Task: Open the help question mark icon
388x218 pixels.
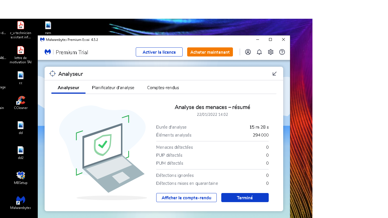Action: [x=282, y=52]
